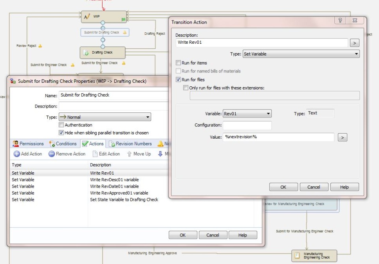
Task: Switch to the Conditions tab
Action: (63, 143)
